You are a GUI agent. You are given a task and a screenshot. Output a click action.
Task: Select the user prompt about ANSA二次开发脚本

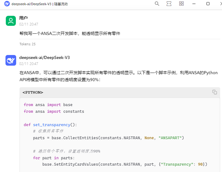70,33
